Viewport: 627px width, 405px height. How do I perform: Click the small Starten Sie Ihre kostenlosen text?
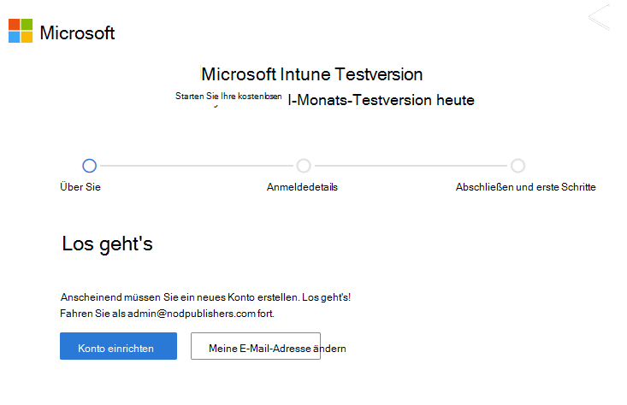(228, 97)
